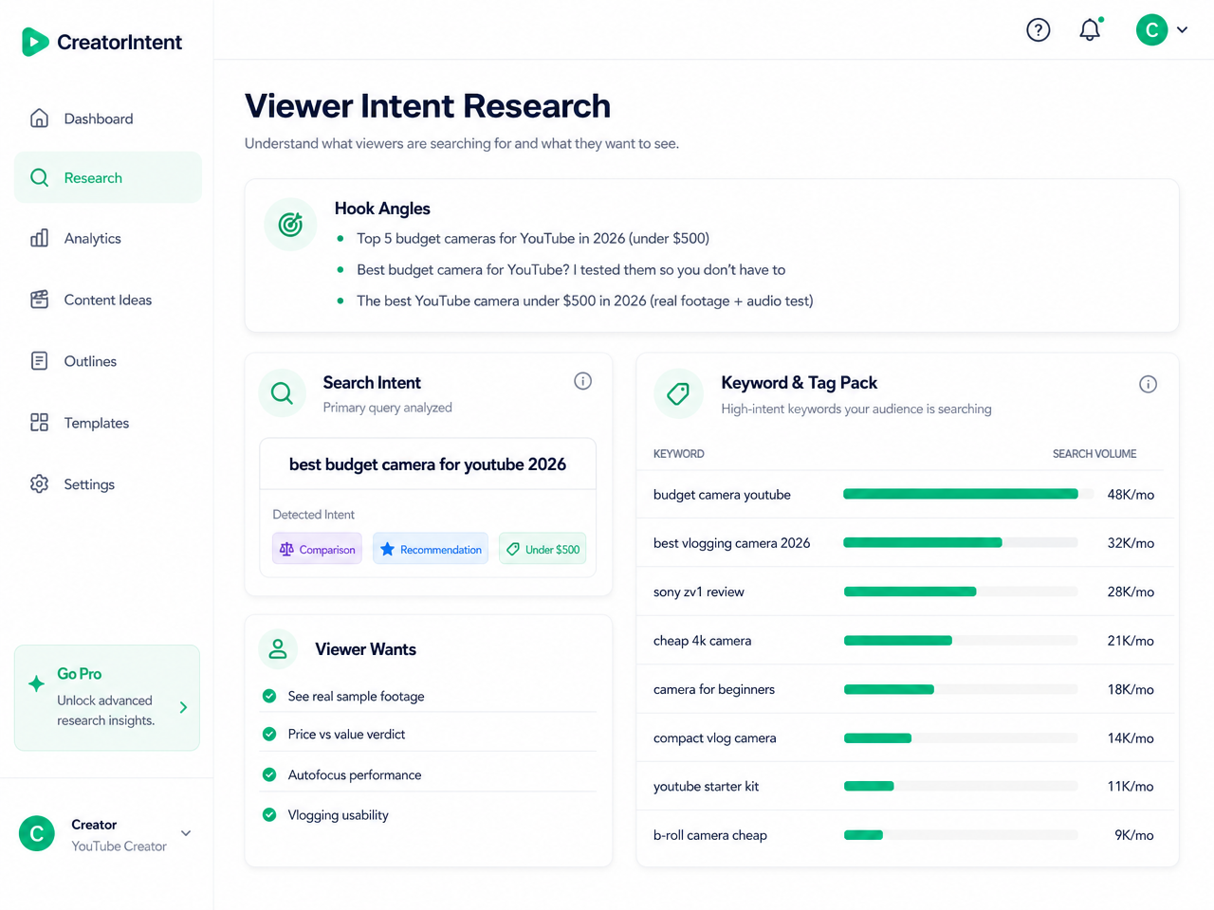Click the 48K/mo search volume value

pos(1131,494)
